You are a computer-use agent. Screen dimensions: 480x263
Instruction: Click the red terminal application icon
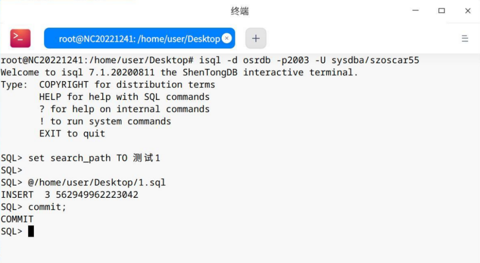[x=20, y=38]
